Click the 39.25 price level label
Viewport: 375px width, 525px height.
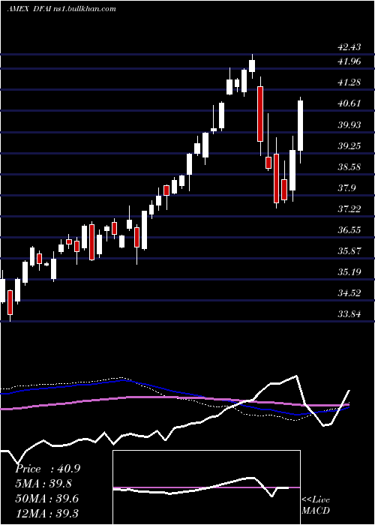pos(349,146)
